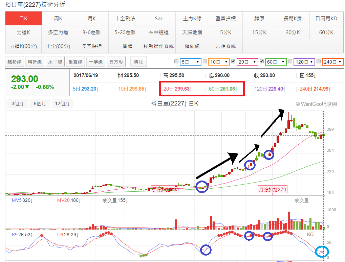
Task: Activate the 水平線 horizontal line tool
Action: tap(54, 62)
